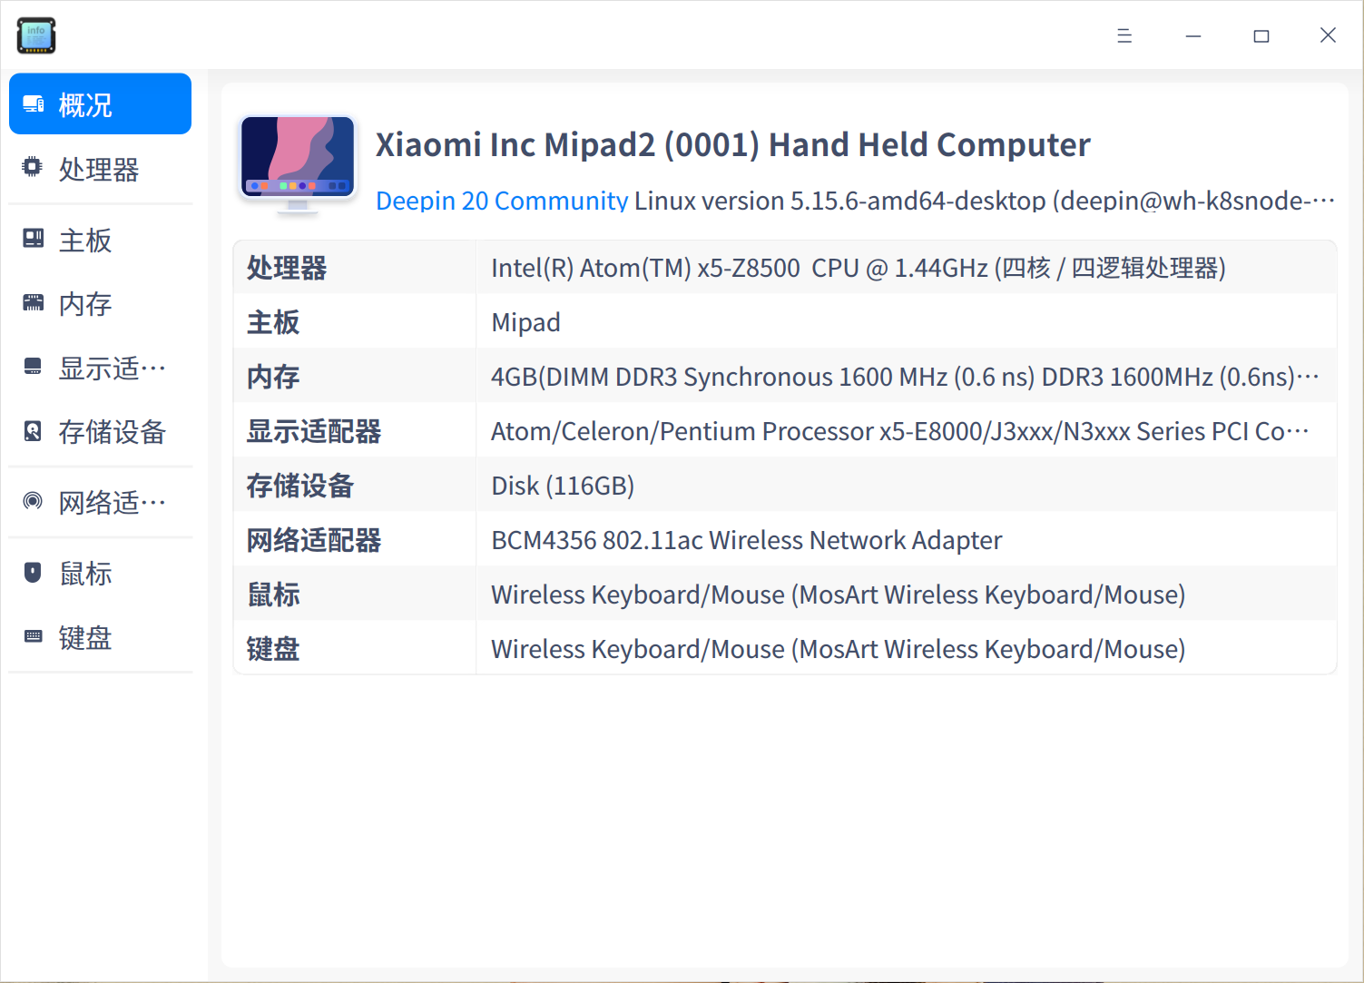The width and height of the screenshot is (1364, 983).
Task: Click the 网络适配器 row label in table
Action: tap(314, 540)
